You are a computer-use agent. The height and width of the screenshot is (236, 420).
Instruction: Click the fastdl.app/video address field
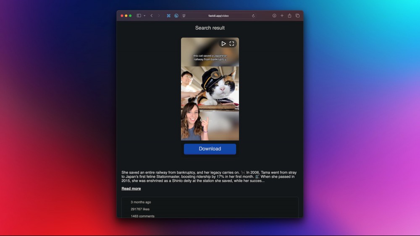click(218, 16)
